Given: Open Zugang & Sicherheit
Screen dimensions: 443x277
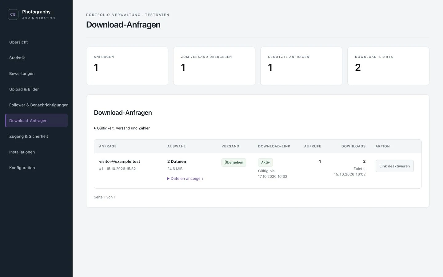Looking at the screenshot, I should click(x=36, y=136).
